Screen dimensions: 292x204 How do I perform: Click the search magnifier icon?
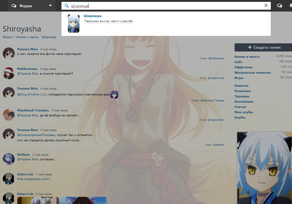coord(66,6)
